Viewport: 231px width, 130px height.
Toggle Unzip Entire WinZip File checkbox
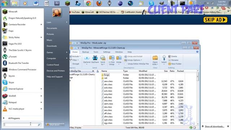[x=126, y=64]
